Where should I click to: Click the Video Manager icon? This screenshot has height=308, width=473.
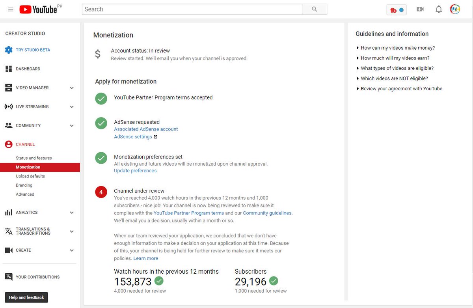(x=9, y=88)
